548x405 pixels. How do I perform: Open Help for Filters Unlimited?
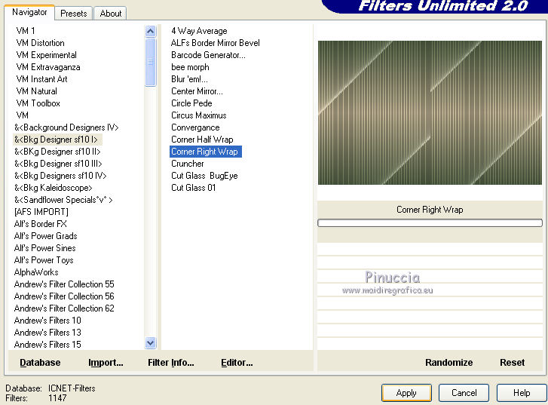pyautogui.click(x=522, y=393)
